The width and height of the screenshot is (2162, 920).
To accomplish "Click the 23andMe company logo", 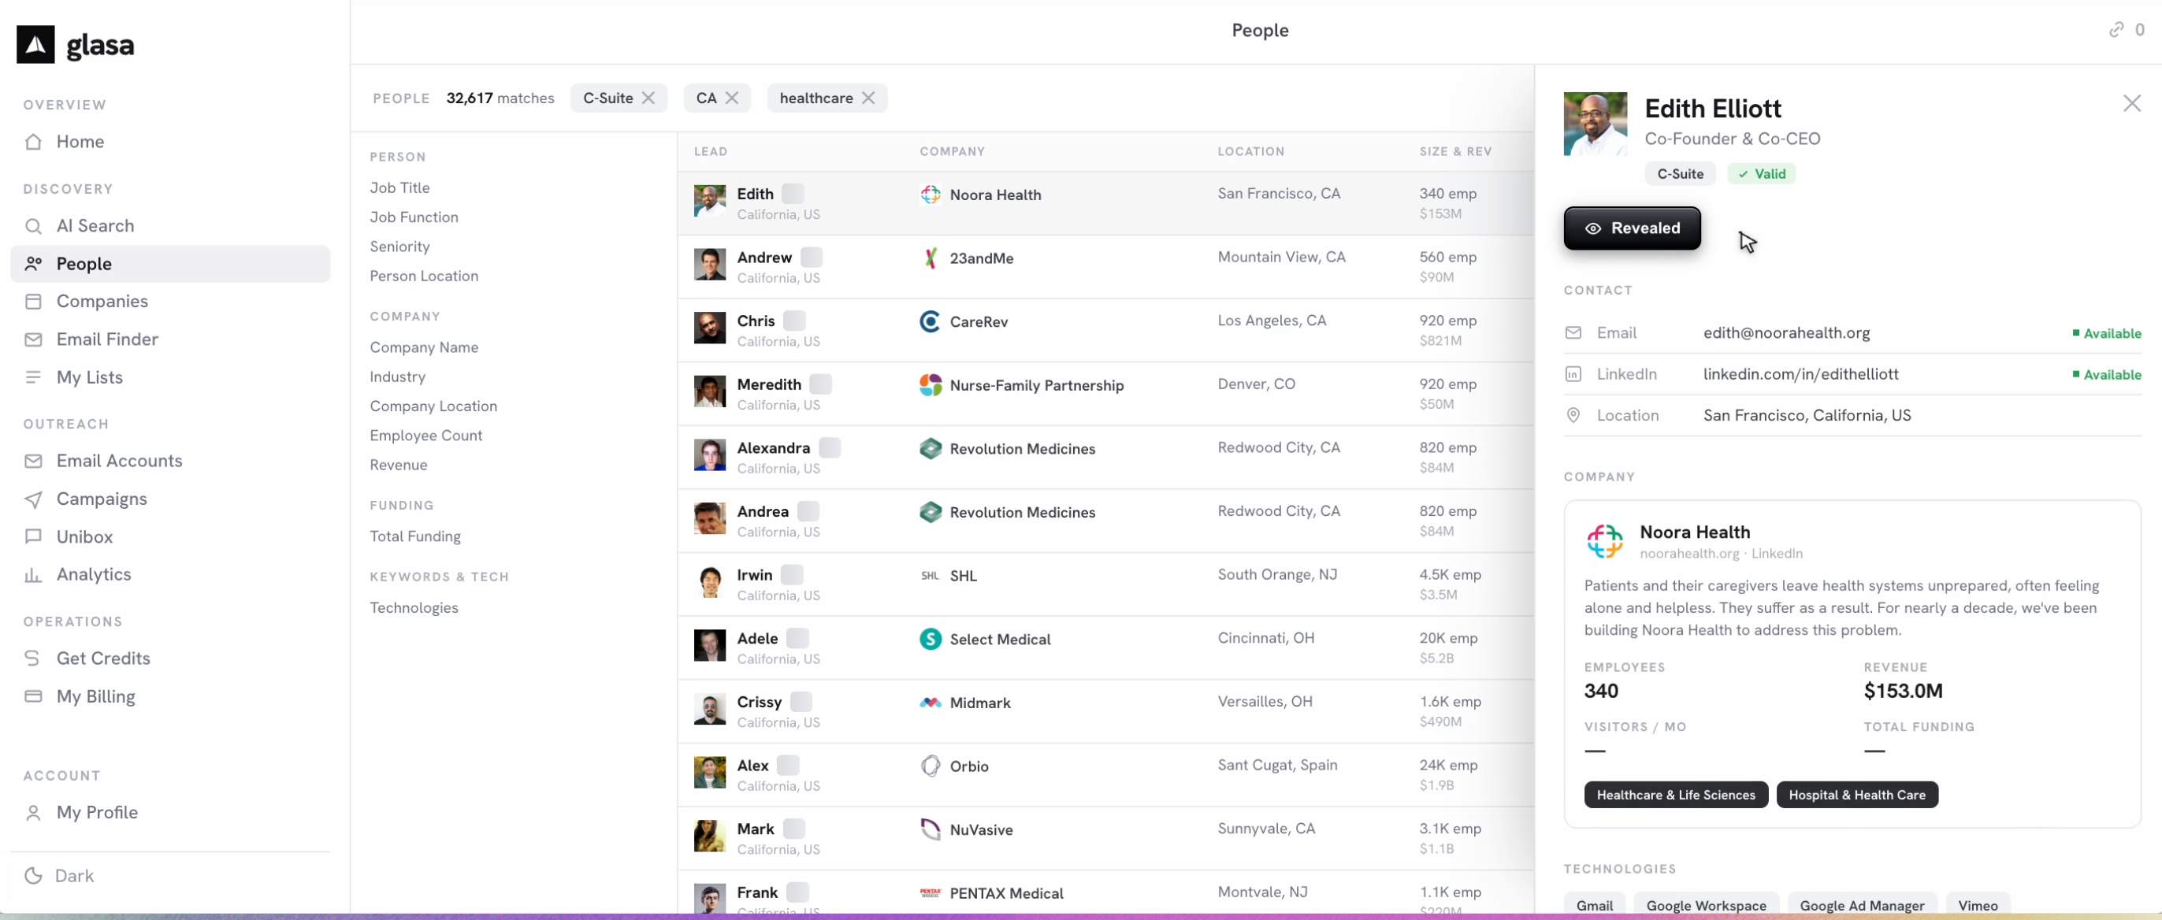I will tap(930, 258).
